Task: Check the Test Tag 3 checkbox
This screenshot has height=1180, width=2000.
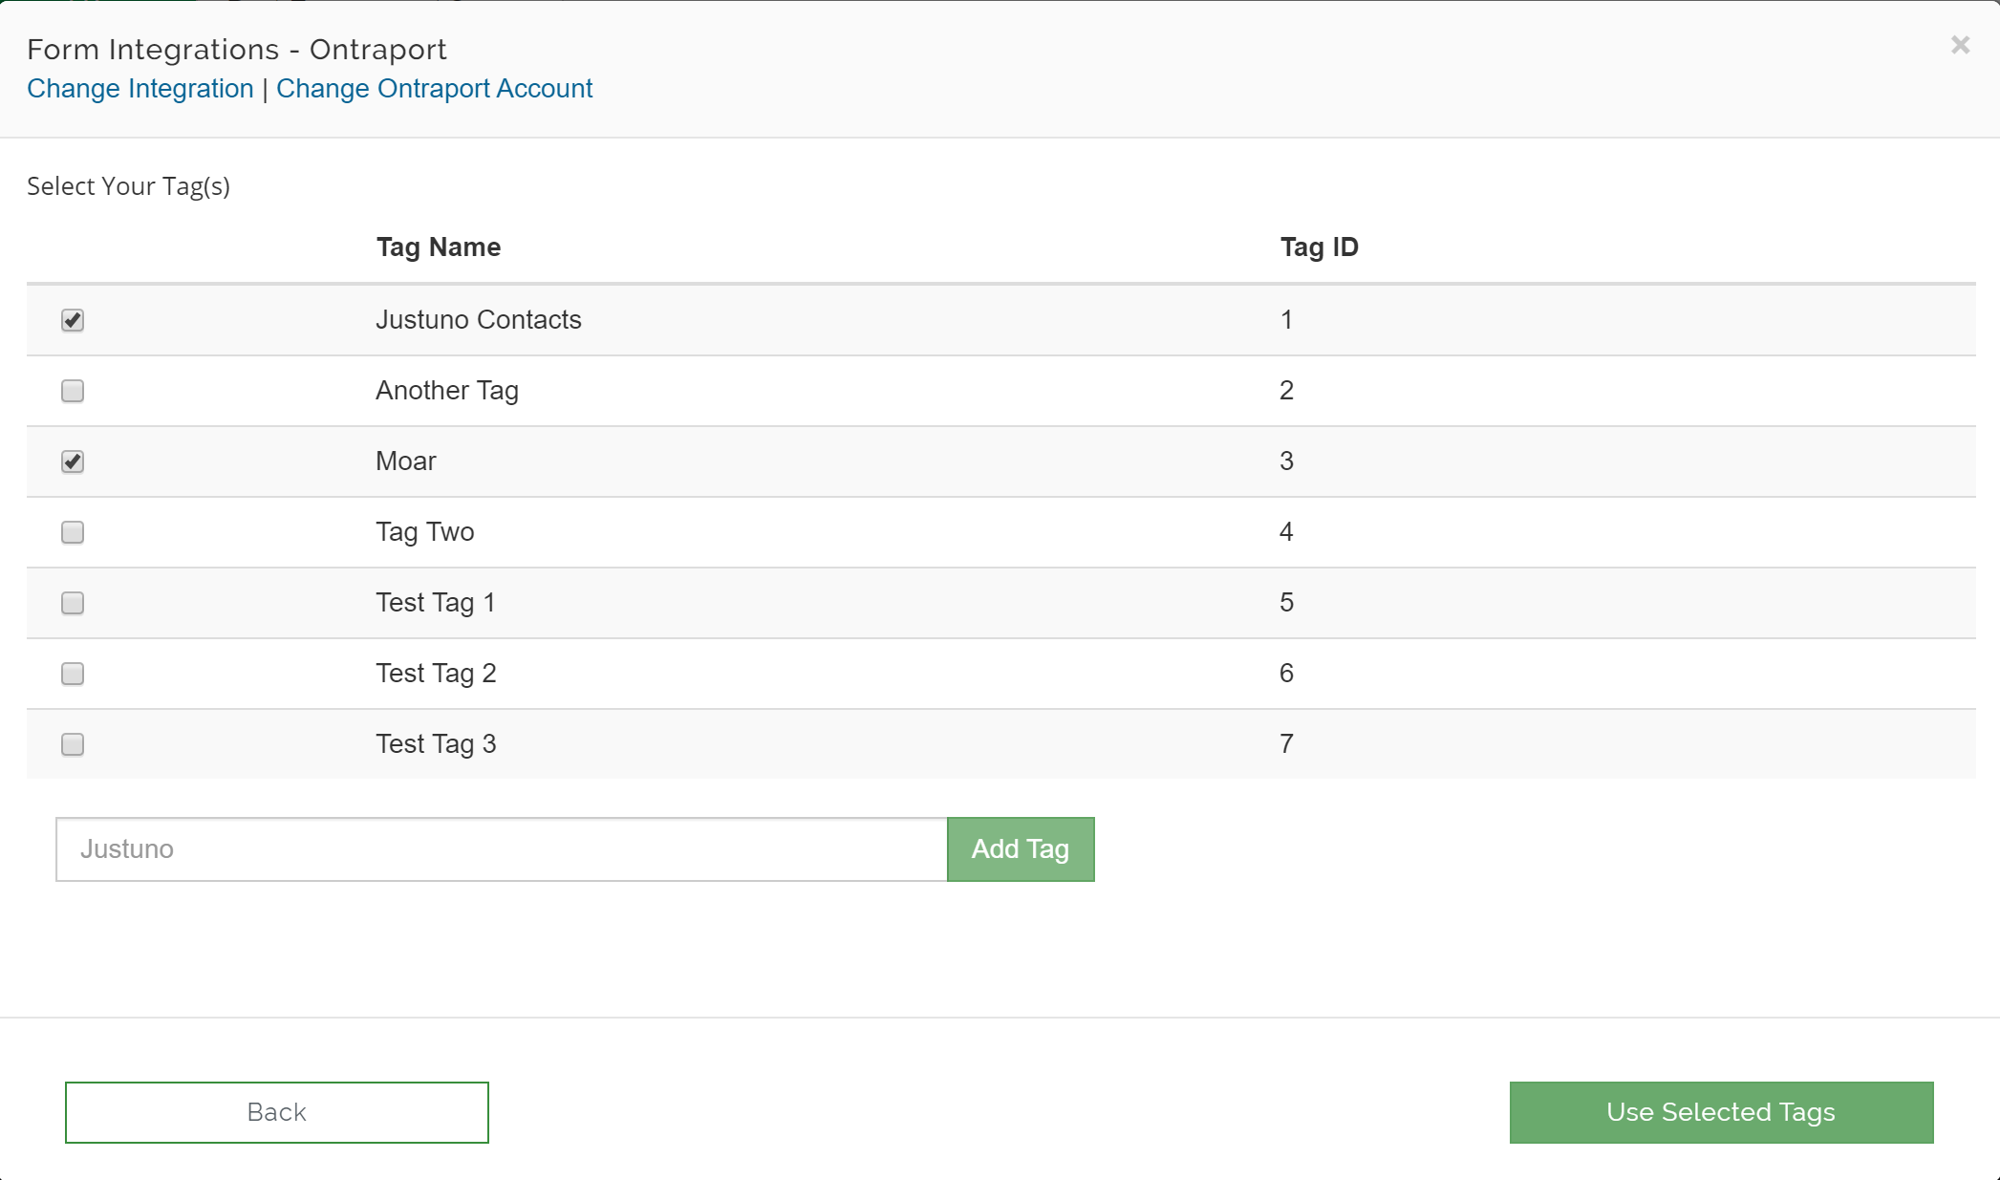Action: [x=72, y=743]
